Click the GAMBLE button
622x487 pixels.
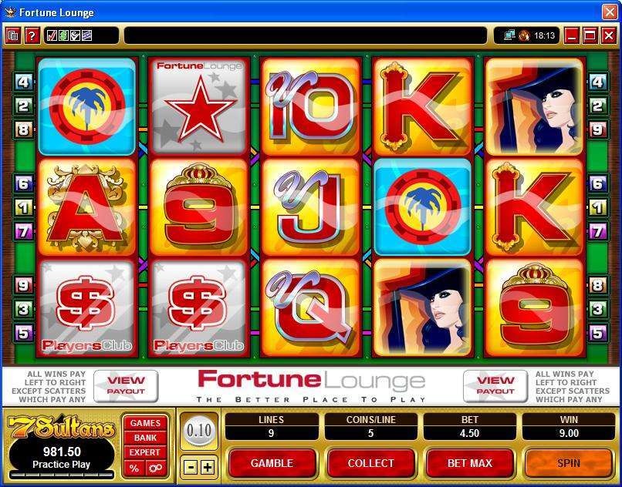[272, 463]
